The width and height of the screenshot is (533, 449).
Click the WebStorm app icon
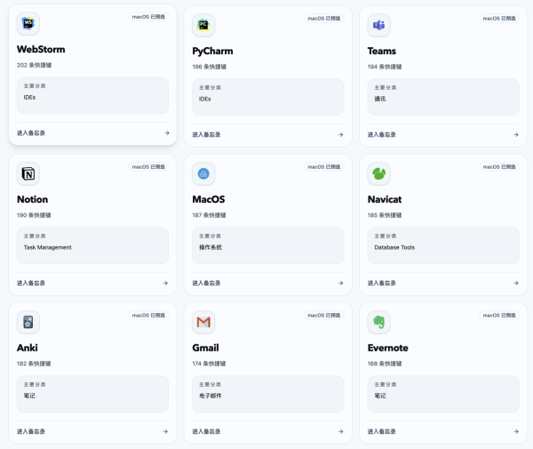[x=28, y=24]
